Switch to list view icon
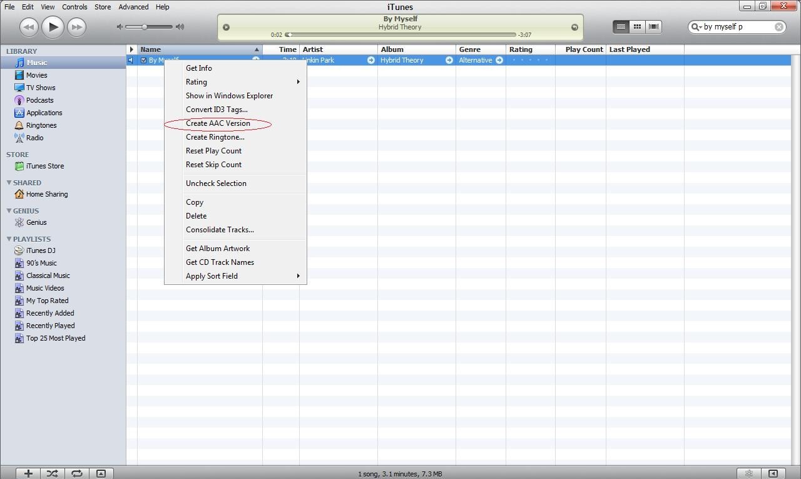 pyautogui.click(x=621, y=27)
